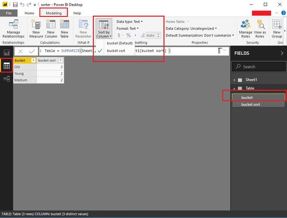
Task: Redo the last action
Action: point(29,4)
